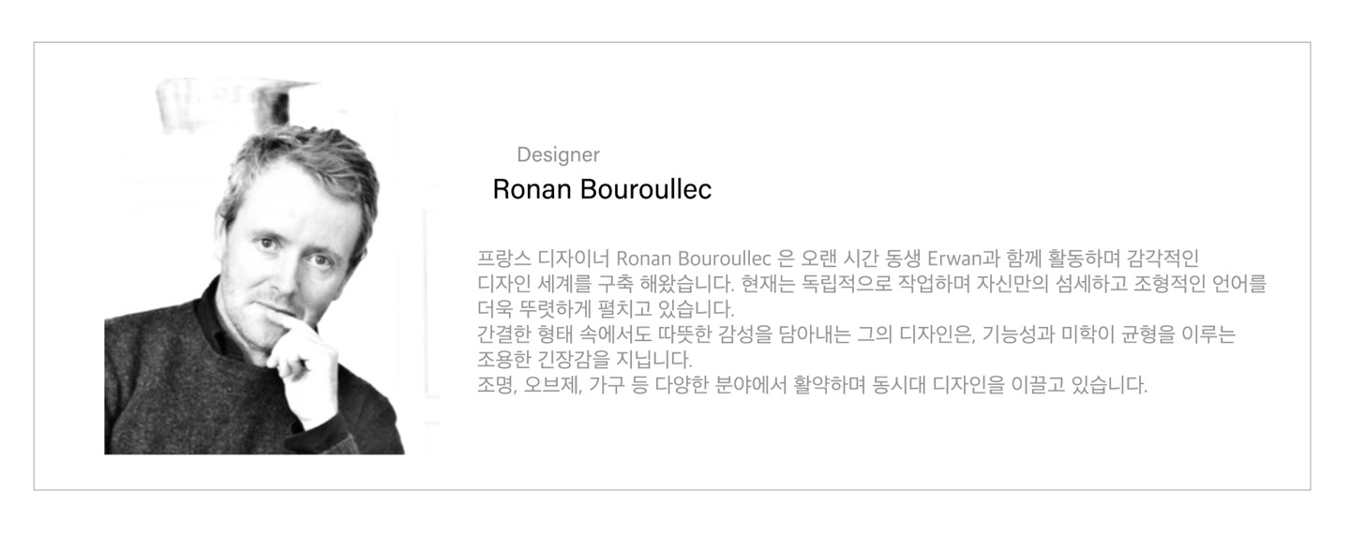Click the word "감각적인" ending the first line
The width and height of the screenshot is (1350, 534).
click(1164, 258)
